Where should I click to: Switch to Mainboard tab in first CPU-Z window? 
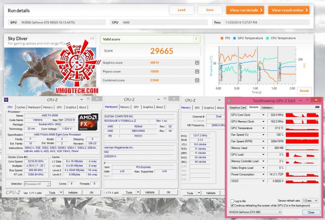[x=34, y=107]
